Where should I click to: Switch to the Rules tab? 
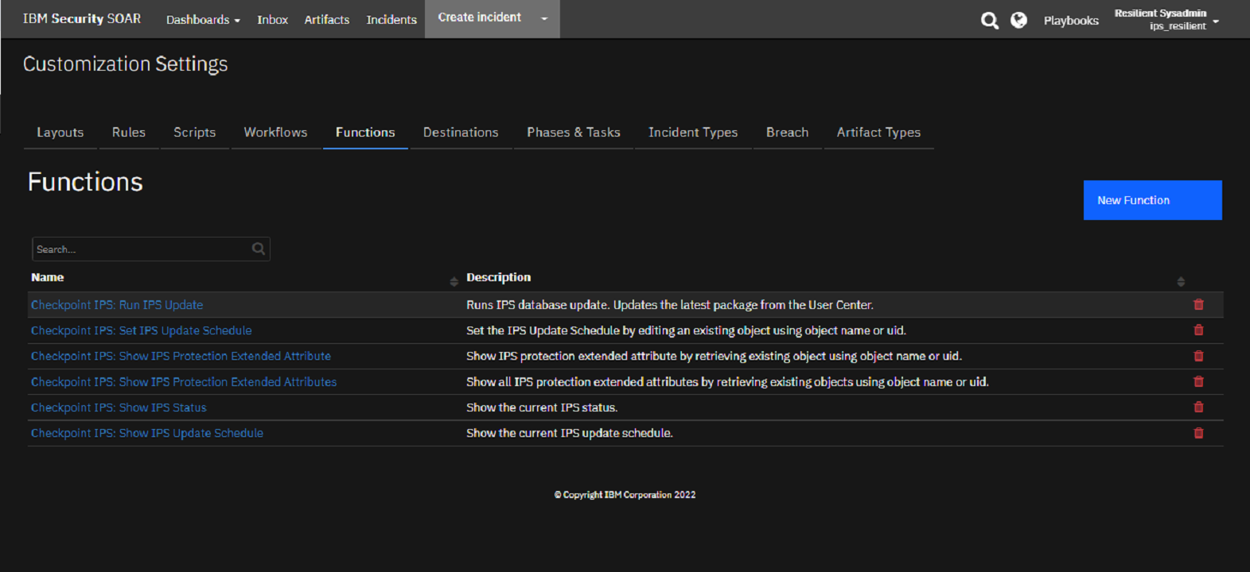129,132
